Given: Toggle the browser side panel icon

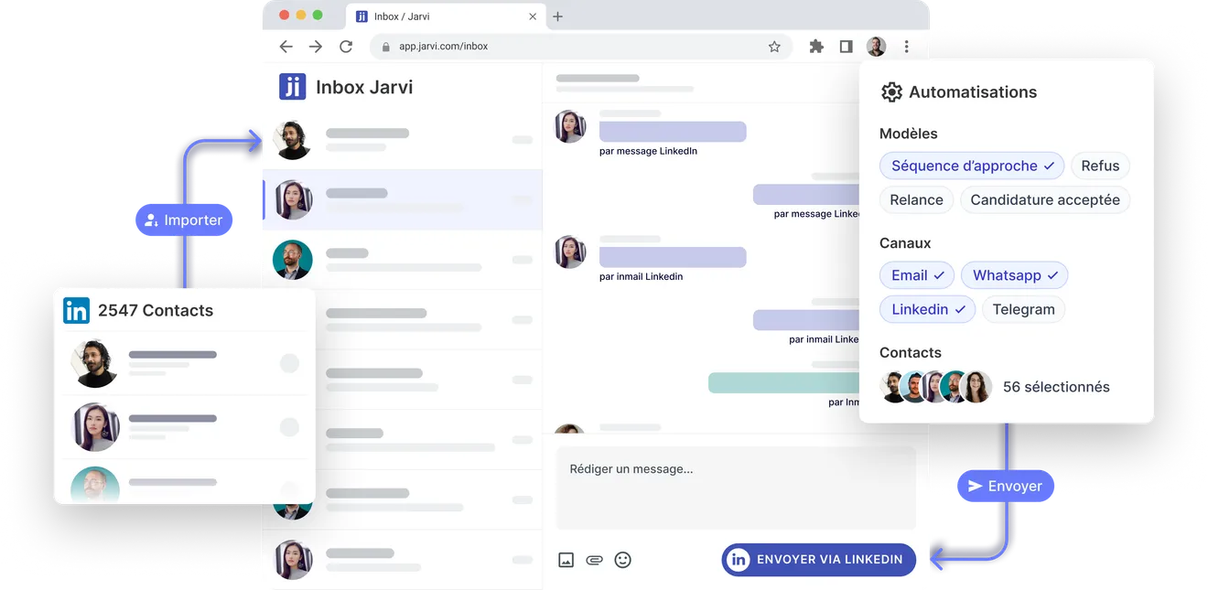Looking at the screenshot, I should pyautogui.click(x=846, y=47).
